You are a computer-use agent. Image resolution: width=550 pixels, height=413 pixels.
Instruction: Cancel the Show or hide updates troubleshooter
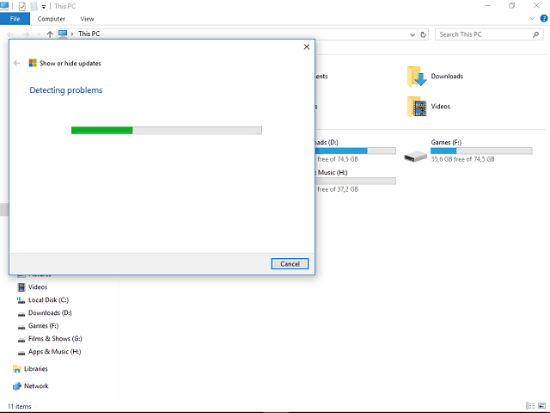coord(290,264)
